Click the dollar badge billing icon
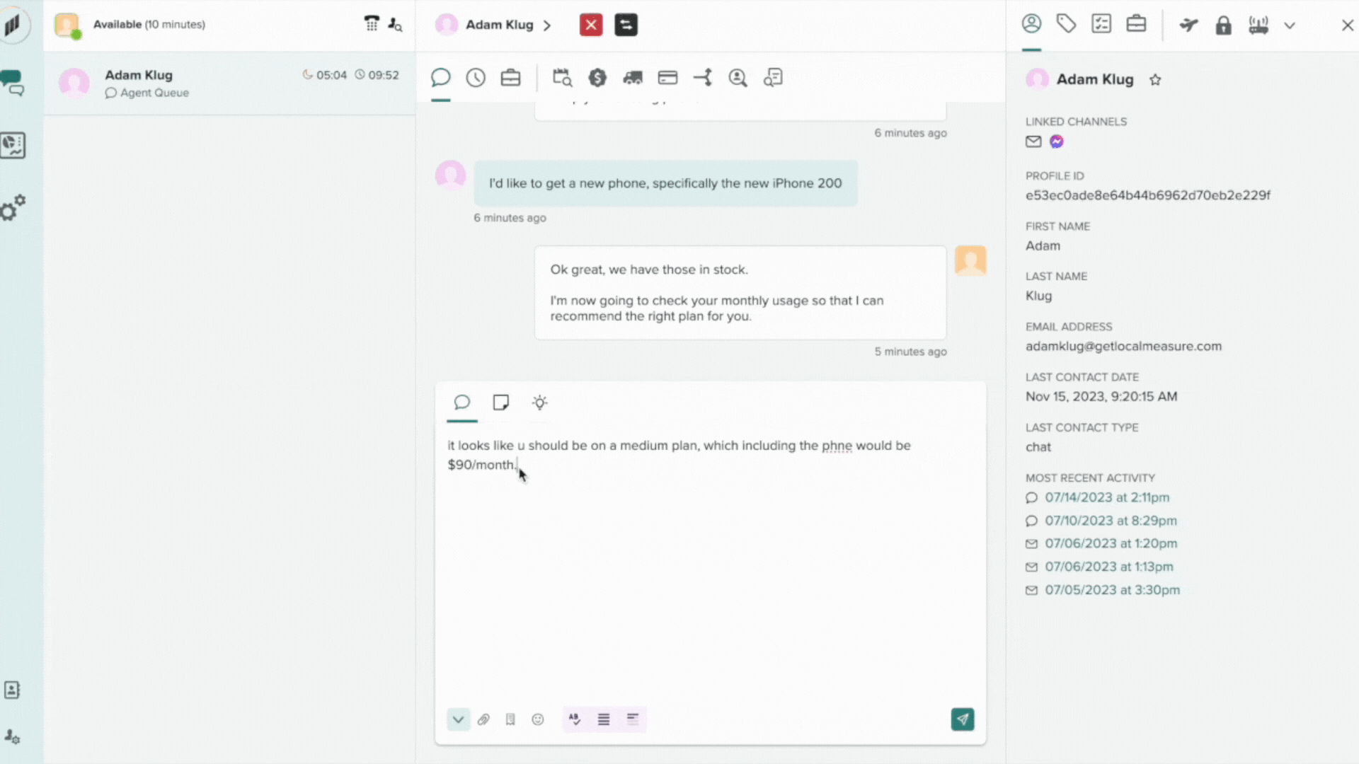 coord(597,78)
